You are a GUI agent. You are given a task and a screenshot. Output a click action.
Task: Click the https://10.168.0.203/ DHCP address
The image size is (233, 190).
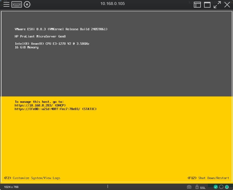click(40, 105)
